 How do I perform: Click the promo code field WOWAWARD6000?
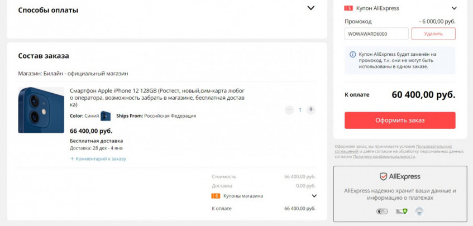[x=376, y=33]
